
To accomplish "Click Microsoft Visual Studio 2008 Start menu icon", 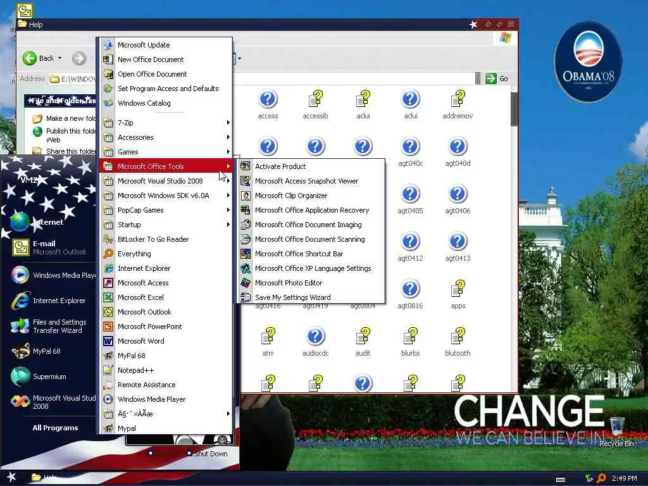I will (x=20, y=402).
